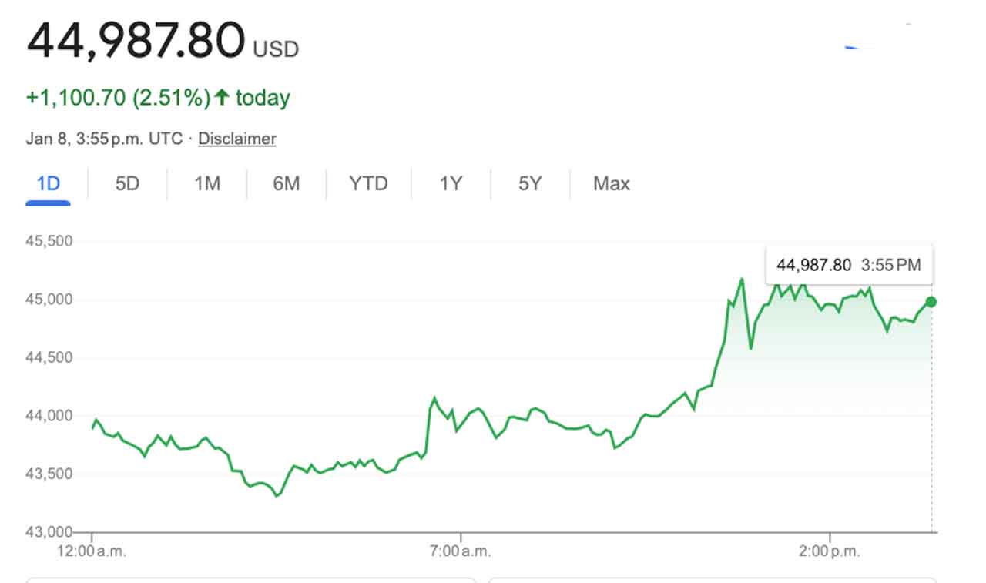Viewport: 986px width, 583px height.
Task: Click the Jan 8, 3:55 p.m. UTC timestamp
Action: 104,139
